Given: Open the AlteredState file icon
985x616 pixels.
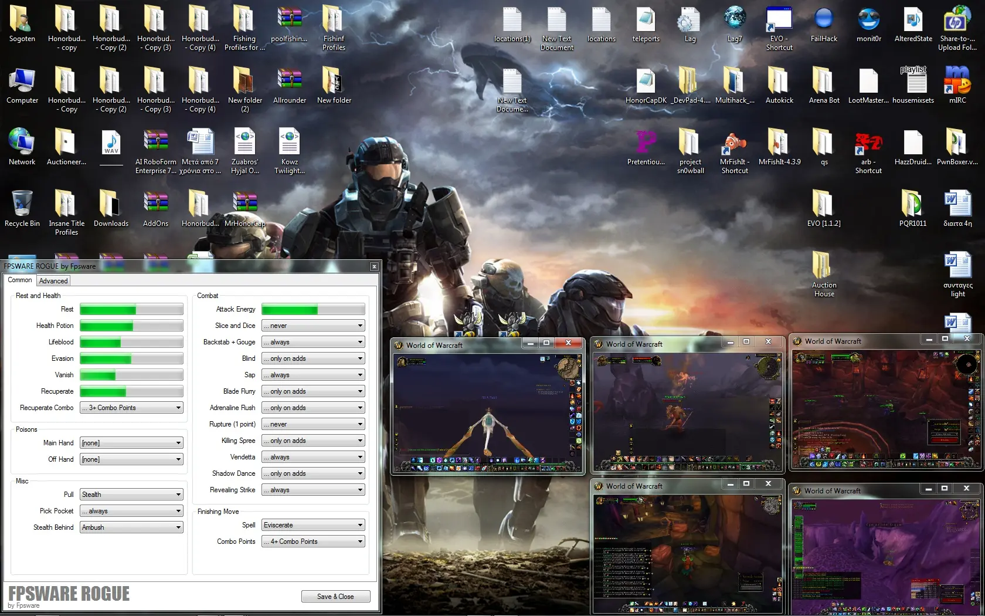Looking at the screenshot, I should pyautogui.click(x=913, y=25).
